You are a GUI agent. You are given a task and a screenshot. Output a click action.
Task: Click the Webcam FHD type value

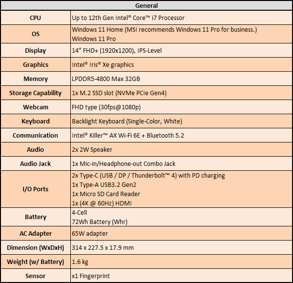pos(106,107)
